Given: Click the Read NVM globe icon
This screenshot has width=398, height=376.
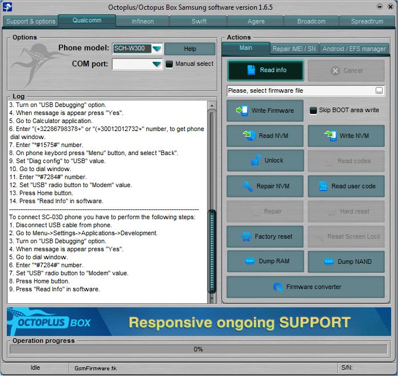Looking at the screenshot, I should pos(249,136).
